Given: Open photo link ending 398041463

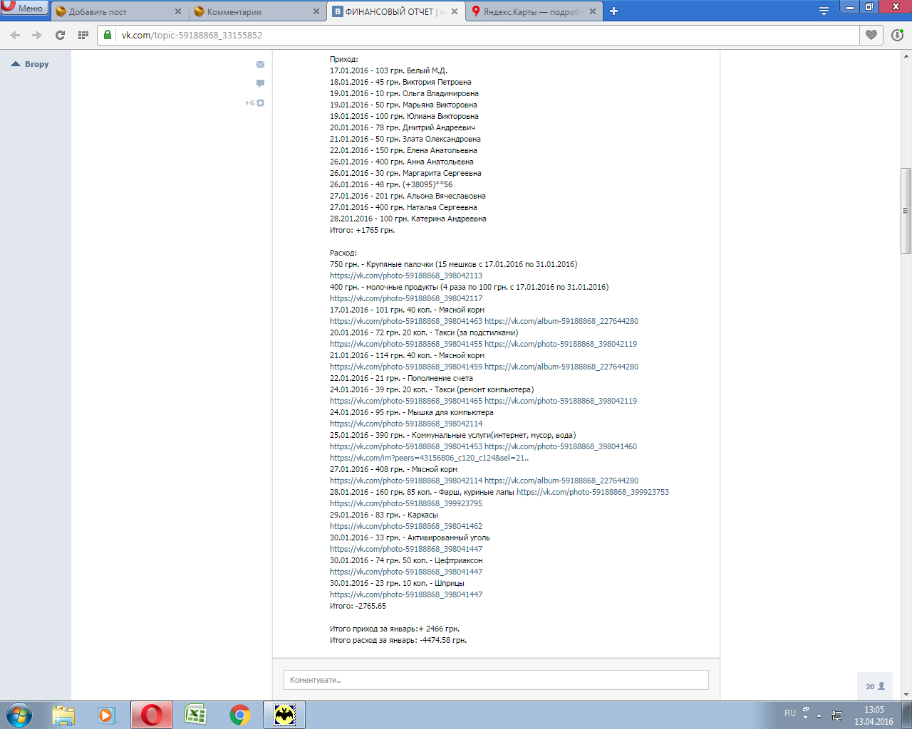Looking at the screenshot, I should (x=406, y=321).
